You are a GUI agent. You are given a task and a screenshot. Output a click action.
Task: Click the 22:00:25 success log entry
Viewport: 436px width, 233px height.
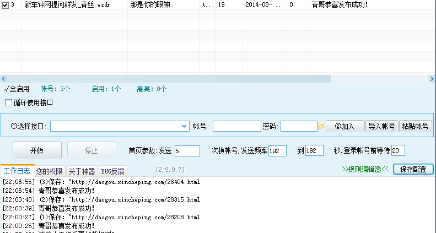point(49,226)
